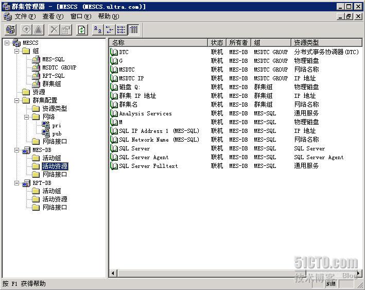
Task: Switch to details view
Action: pyautogui.click(x=133, y=30)
